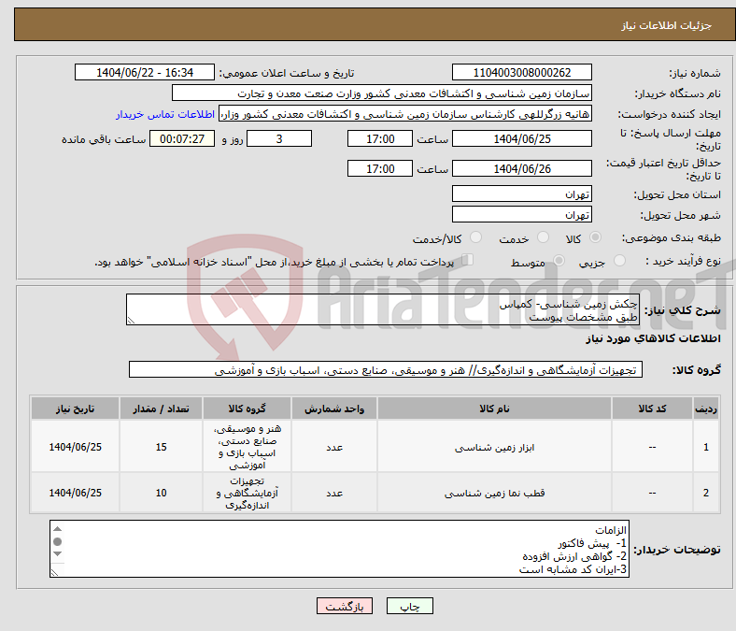Screen dimensions: 736x631
Task: Select the کالا radio button
Action: (x=595, y=237)
